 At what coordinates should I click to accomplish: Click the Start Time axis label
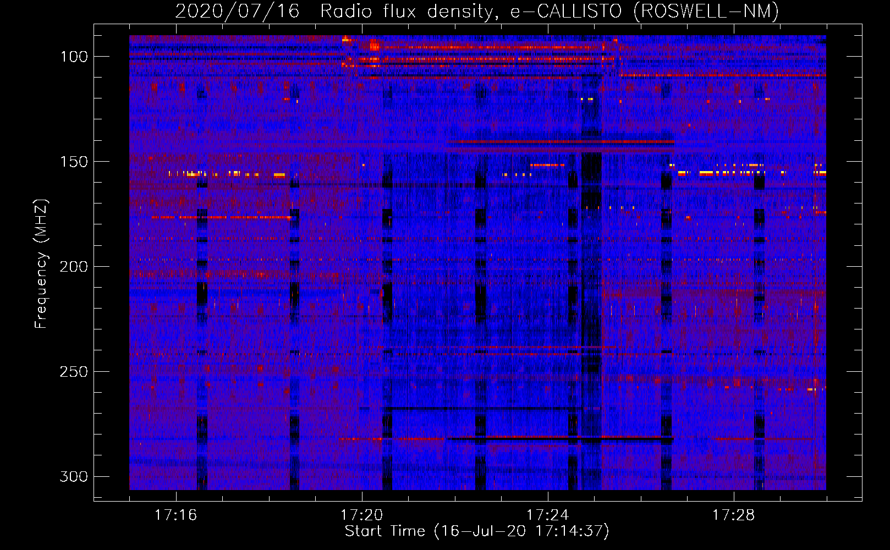coord(477,531)
